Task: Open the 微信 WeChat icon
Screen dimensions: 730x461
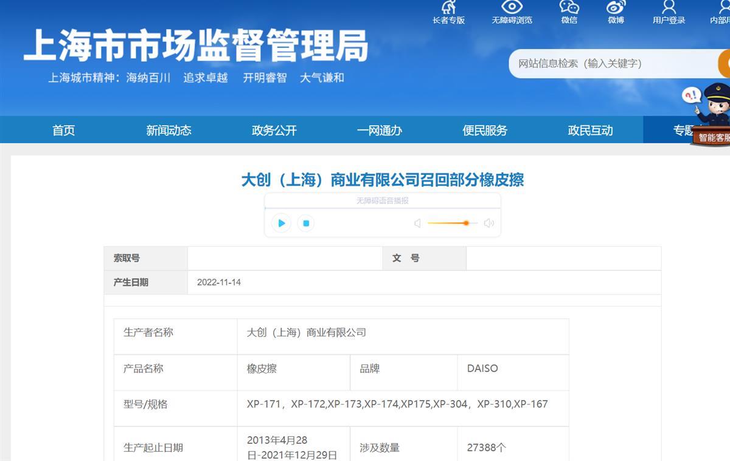Action: (x=569, y=8)
